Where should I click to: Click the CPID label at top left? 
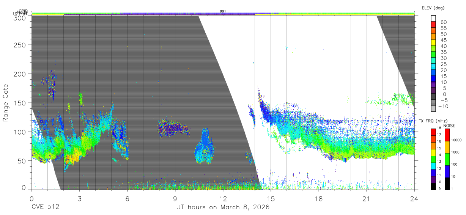point(23,11)
